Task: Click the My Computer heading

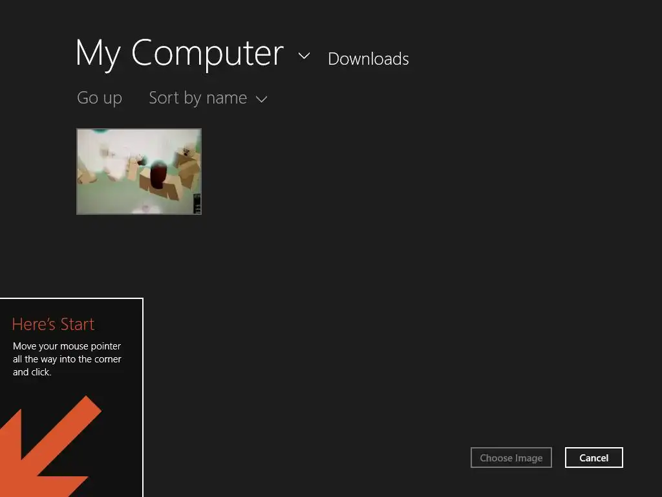Action: (x=180, y=54)
